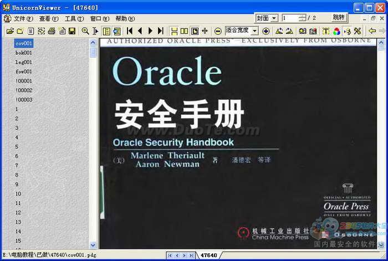Viewport: 388px width, 261px height.
Task: Click the document page icon in toolbar
Action: [30, 31]
